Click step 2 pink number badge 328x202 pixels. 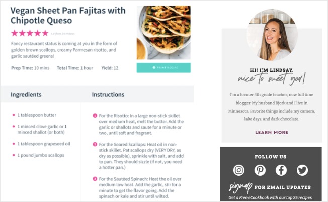coord(95,144)
